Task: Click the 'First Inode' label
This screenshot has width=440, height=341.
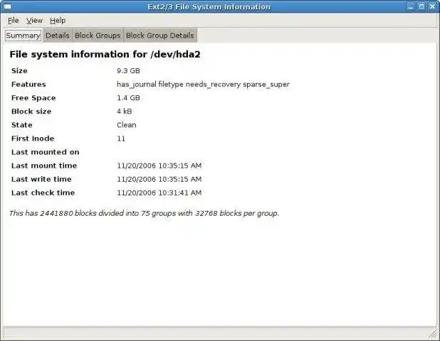Action: coord(33,139)
